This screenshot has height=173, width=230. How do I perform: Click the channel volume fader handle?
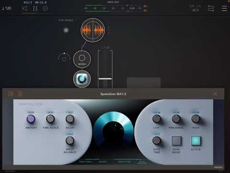point(105,79)
